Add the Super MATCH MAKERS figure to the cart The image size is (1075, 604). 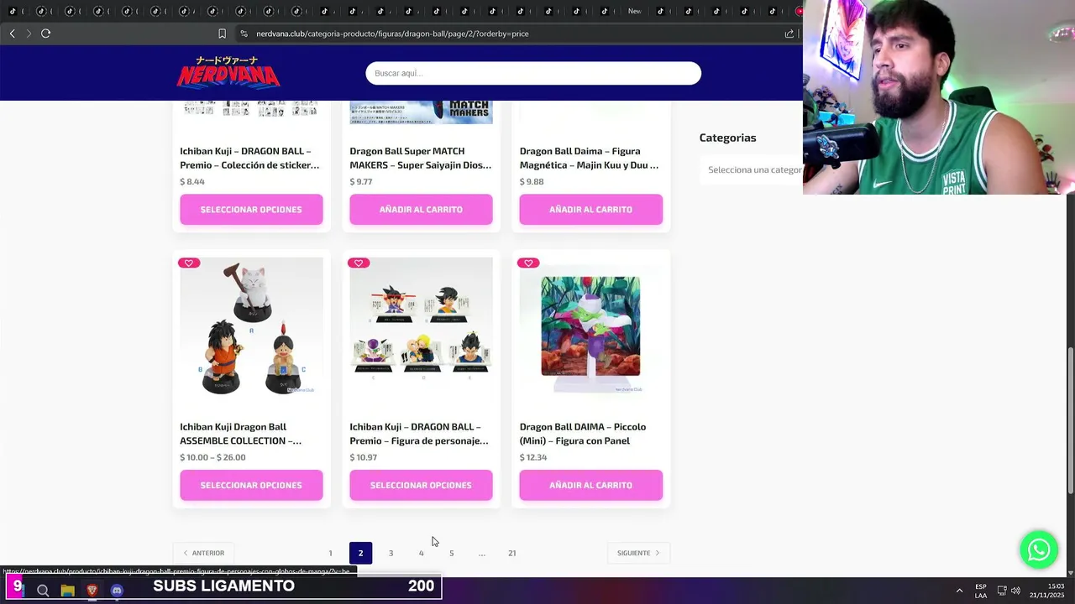pos(421,210)
